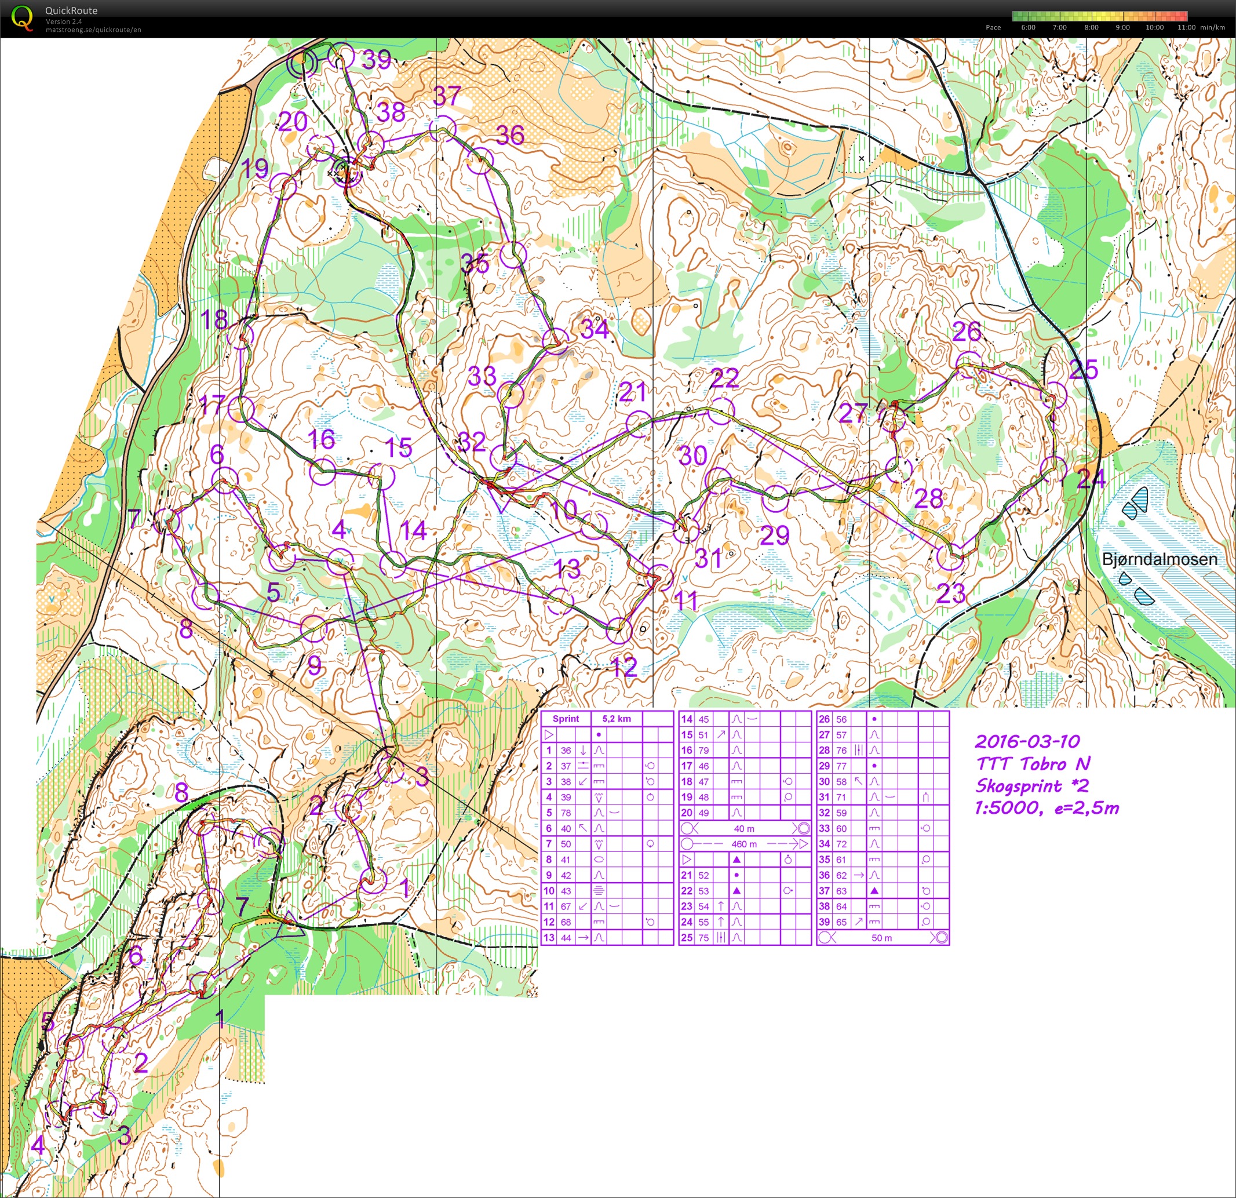The image size is (1236, 1198).
Task: Click the QuickRoute title text
Action: pyautogui.click(x=71, y=11)
